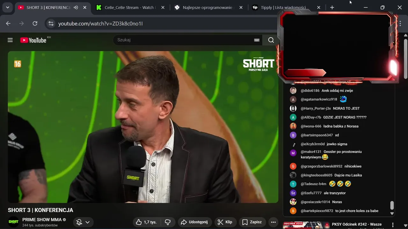Switch to the CeBe_CeBe Stream tab
408x229 pixels.
click(126, 7)
